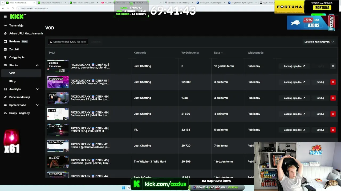Viewport: 341px width, 191px height.
Task: Open the DZIEN 47 thumbnail timed 02:00:01:09
Action: coord(58,146)
